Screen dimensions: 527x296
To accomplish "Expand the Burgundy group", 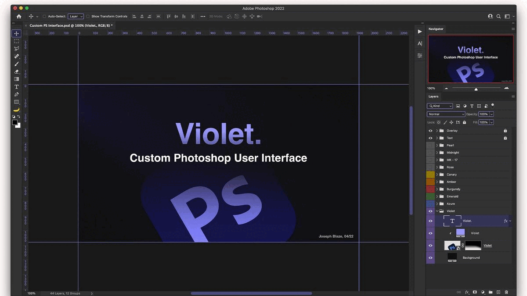I will [437, 189].
